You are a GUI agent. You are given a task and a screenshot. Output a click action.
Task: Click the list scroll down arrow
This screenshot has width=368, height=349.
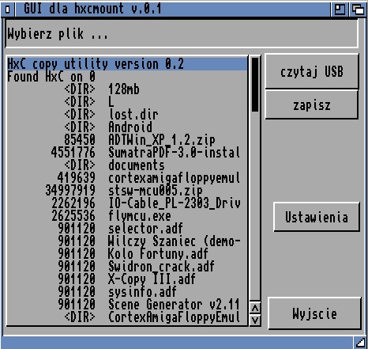(x=255, y=320)
